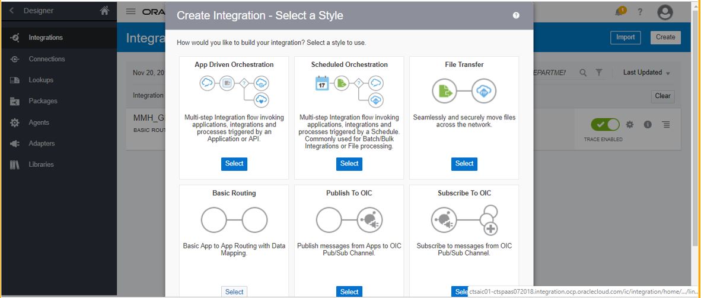Click Publish To OIC diagram
Image resolution: width=701 pixels, height=298 pixels.
(349, 220)
